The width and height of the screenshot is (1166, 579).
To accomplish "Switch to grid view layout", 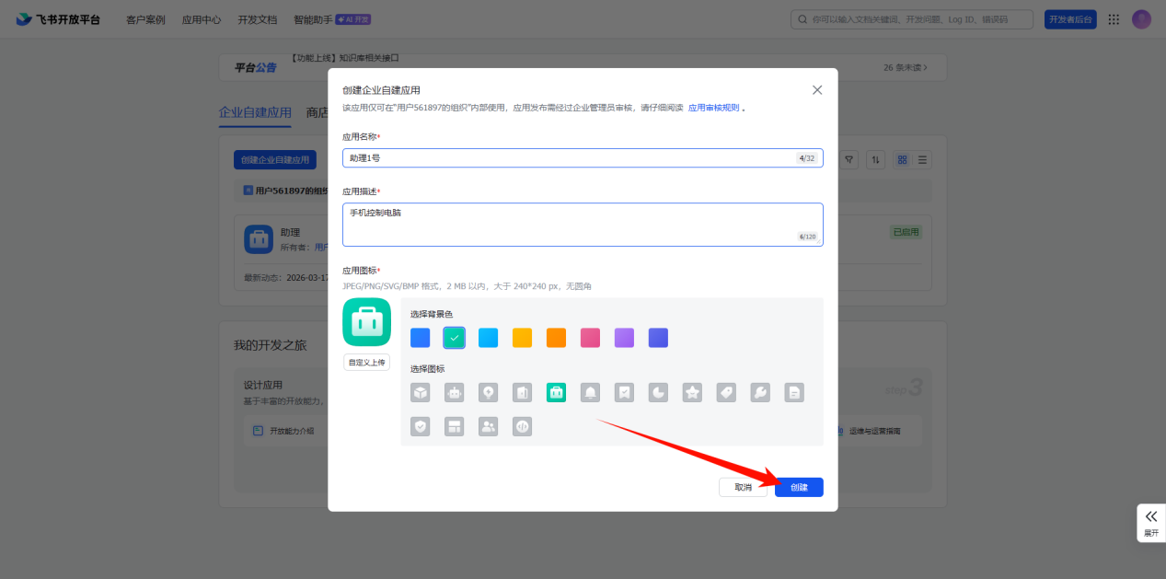I will tap(902, 160).
